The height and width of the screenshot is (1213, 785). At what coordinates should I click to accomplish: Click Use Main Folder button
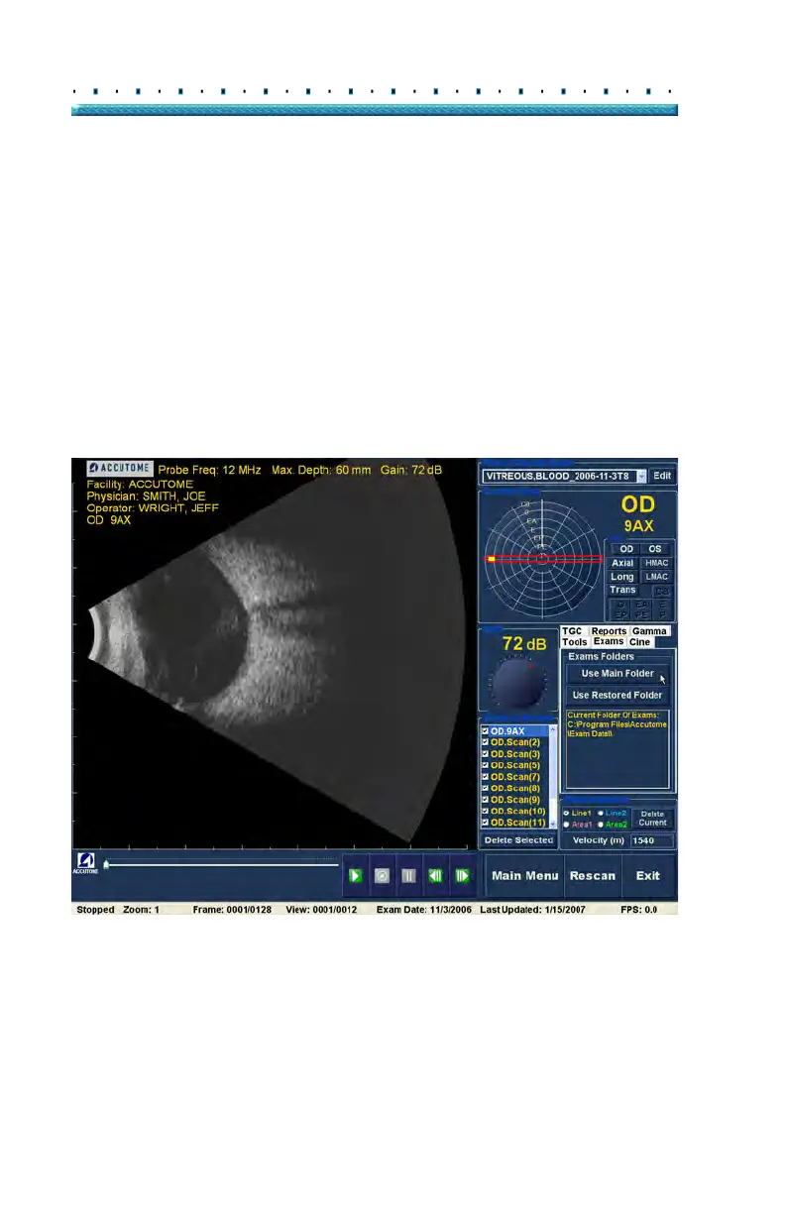coord(618,674)
